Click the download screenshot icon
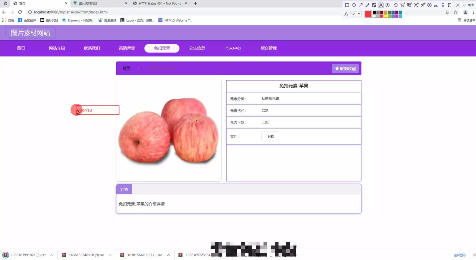Screen dimensions: 476x260 point(436,5)
